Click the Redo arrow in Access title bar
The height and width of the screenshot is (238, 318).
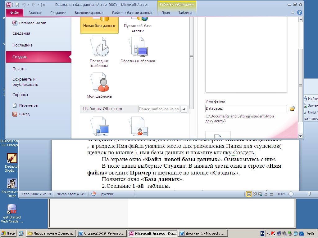coord(34,5)
